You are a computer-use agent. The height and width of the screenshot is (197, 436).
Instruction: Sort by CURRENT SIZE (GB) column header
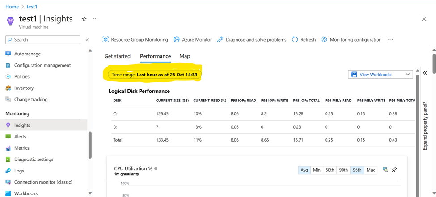tap(173, 101)
